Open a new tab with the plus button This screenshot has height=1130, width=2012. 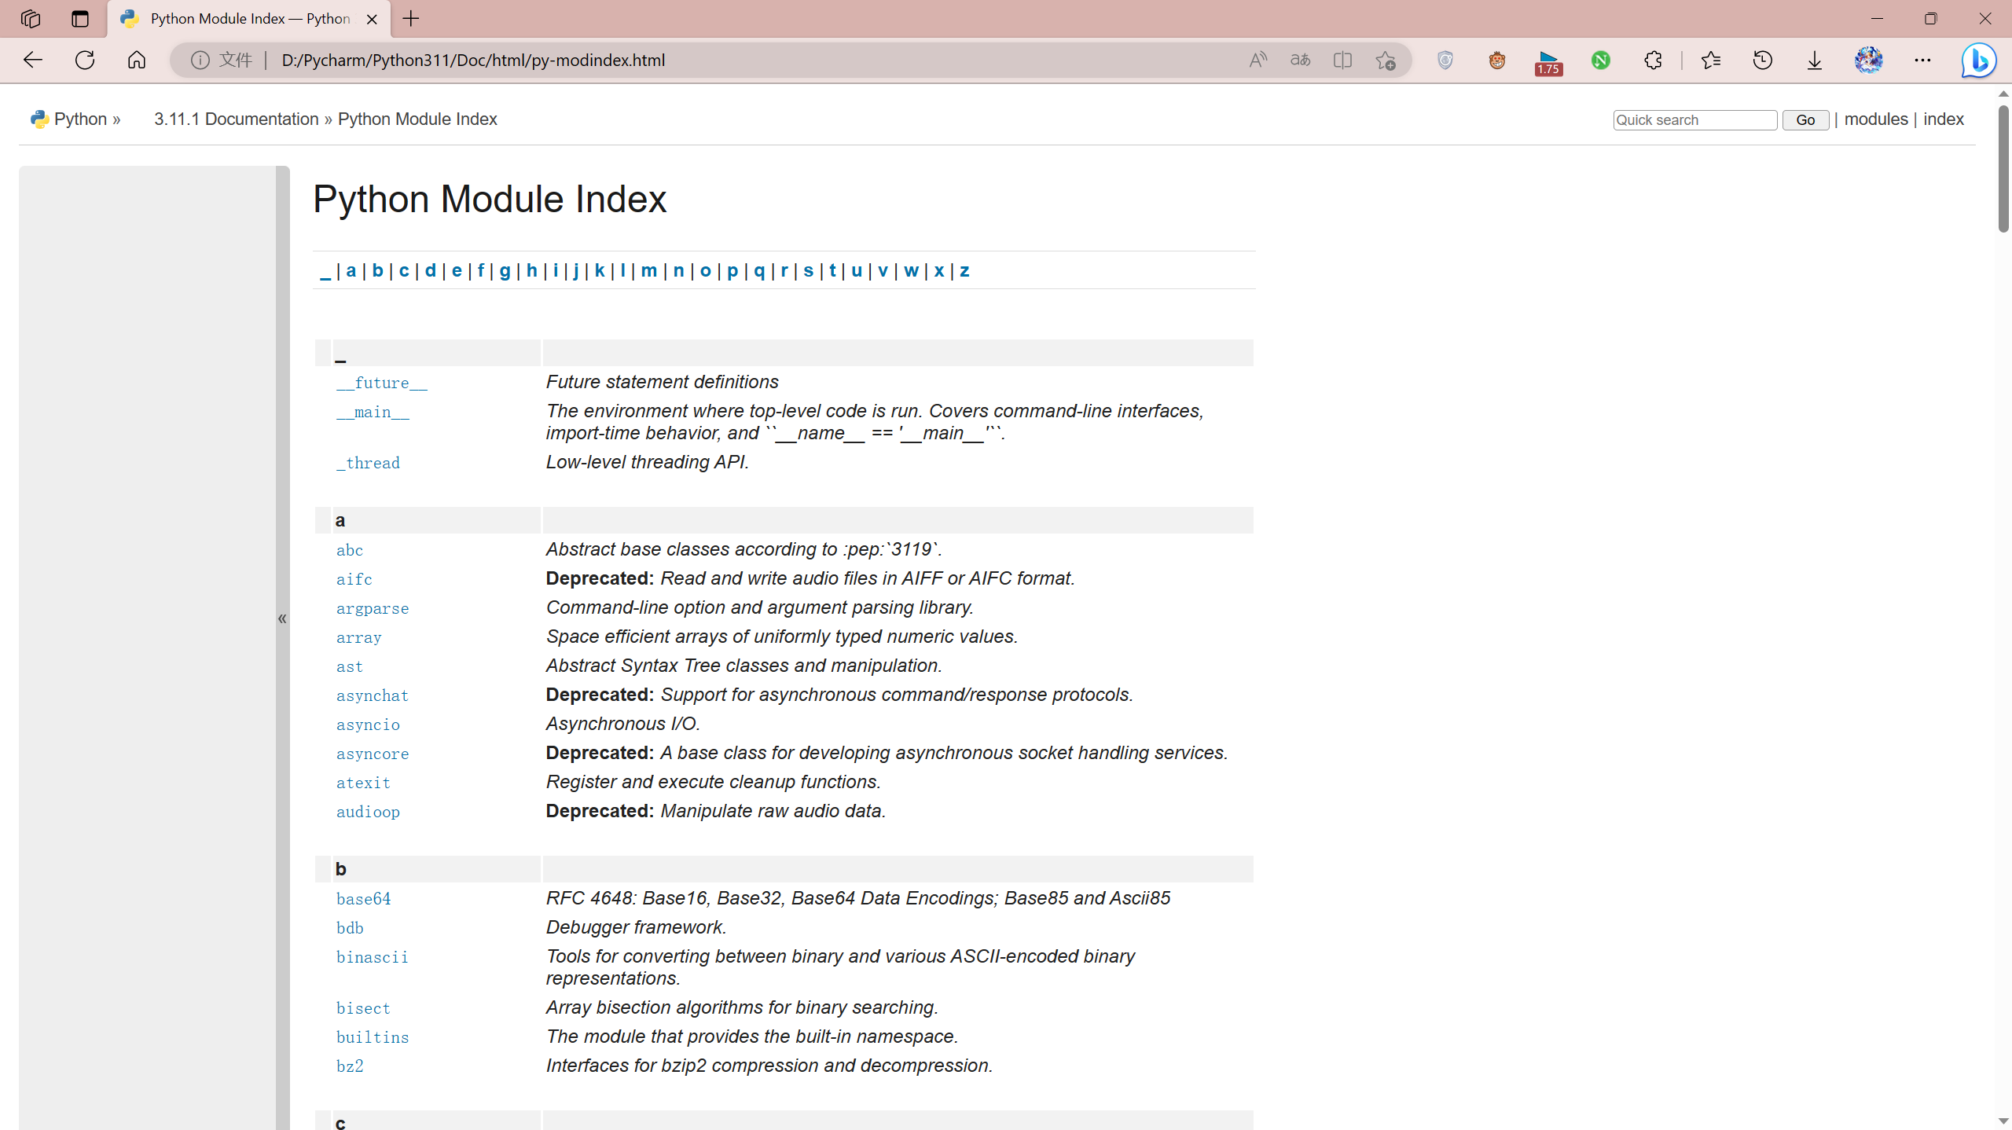click(x=411, y=19)
